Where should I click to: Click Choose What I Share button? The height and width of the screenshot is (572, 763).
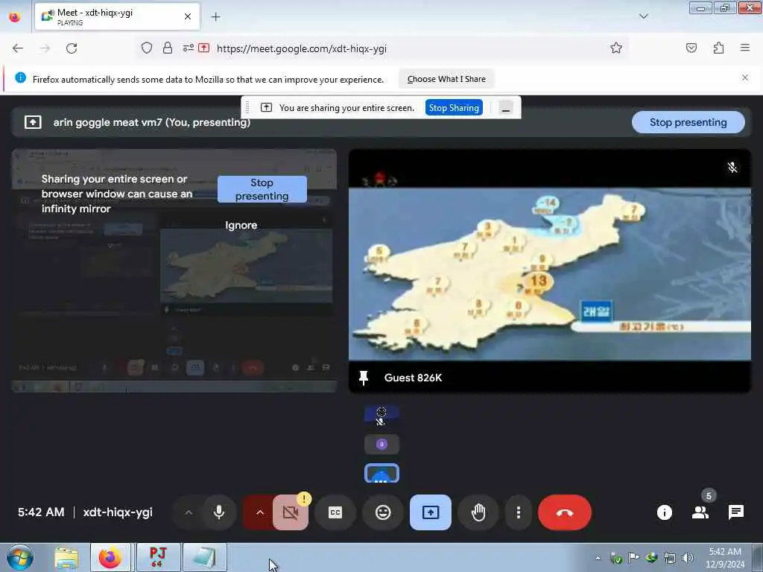point(446,79)
